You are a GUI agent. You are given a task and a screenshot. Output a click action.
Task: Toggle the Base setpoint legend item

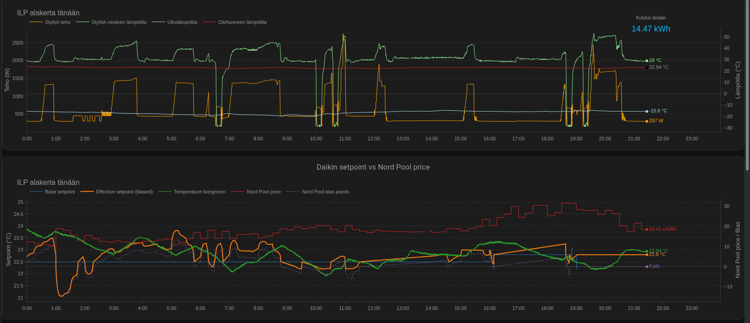click(x=59, y=192)
